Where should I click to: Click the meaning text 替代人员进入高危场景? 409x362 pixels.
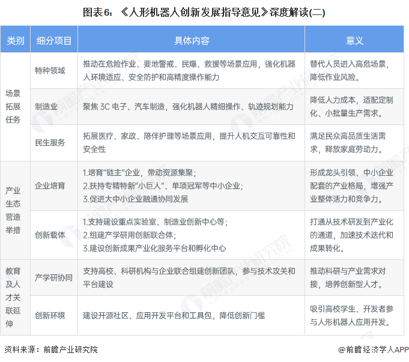350,70
